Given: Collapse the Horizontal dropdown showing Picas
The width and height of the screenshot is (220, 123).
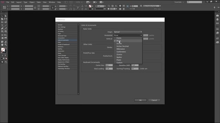Looking at the screenshot, I should (x=128, y=35).
